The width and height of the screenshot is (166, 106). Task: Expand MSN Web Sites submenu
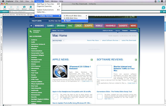(x=86, y=18)
